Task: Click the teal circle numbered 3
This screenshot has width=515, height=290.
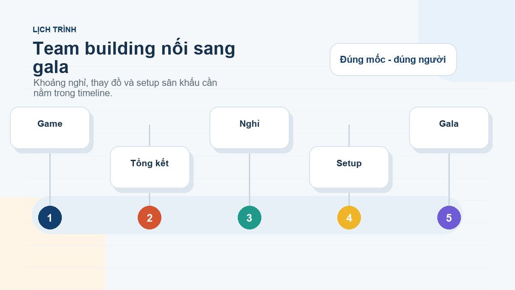Action: tap(249, 217)
